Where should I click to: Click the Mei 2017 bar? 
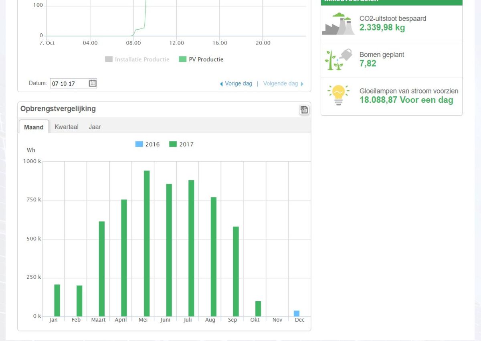tap(147, 243)
